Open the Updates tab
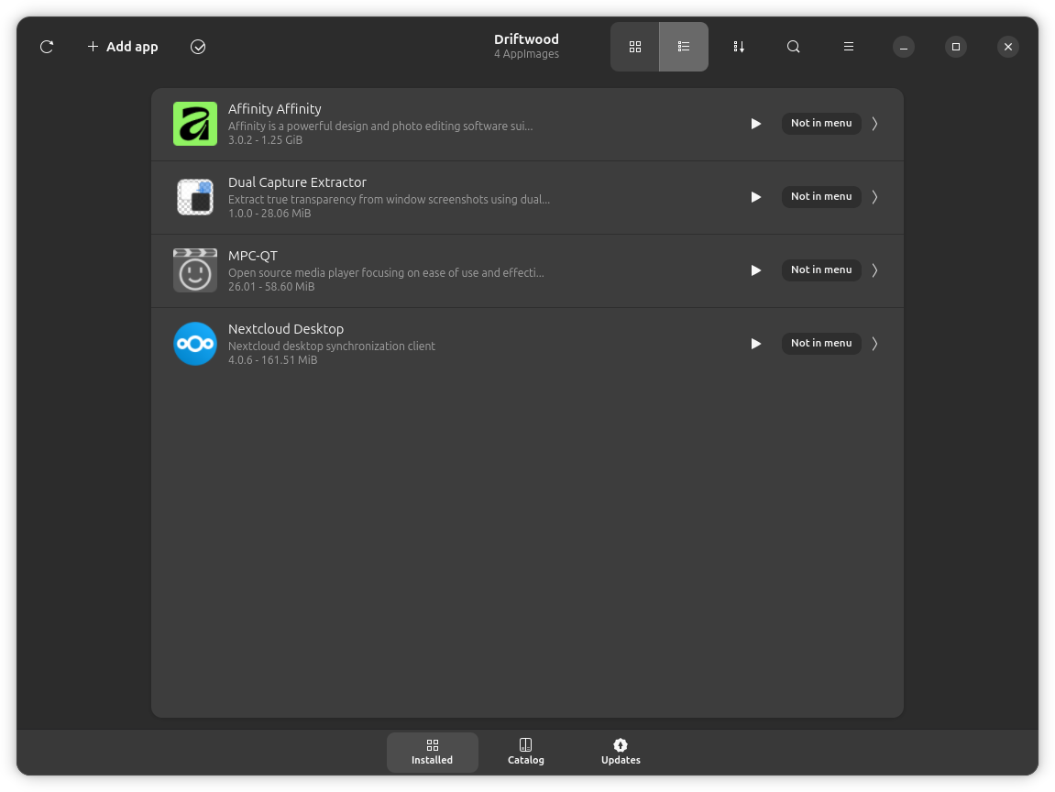The image size is (1055, 792). (621, 752)
